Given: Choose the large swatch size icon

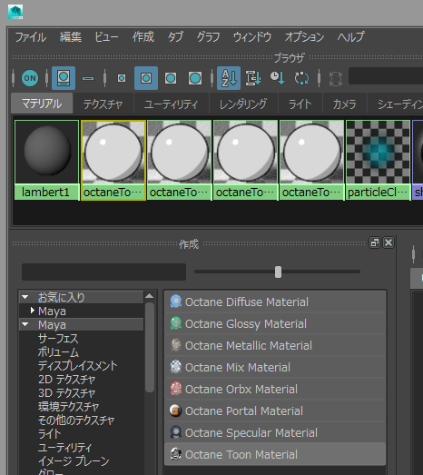Looking at the screenshot, I should [171, 78].
